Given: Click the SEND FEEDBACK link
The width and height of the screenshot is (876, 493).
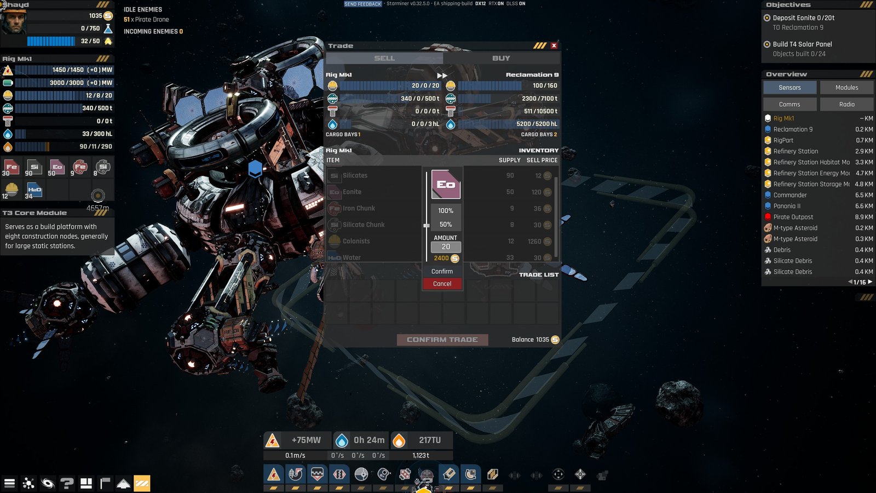Looking at the screenshot, I should click(362, 4).
